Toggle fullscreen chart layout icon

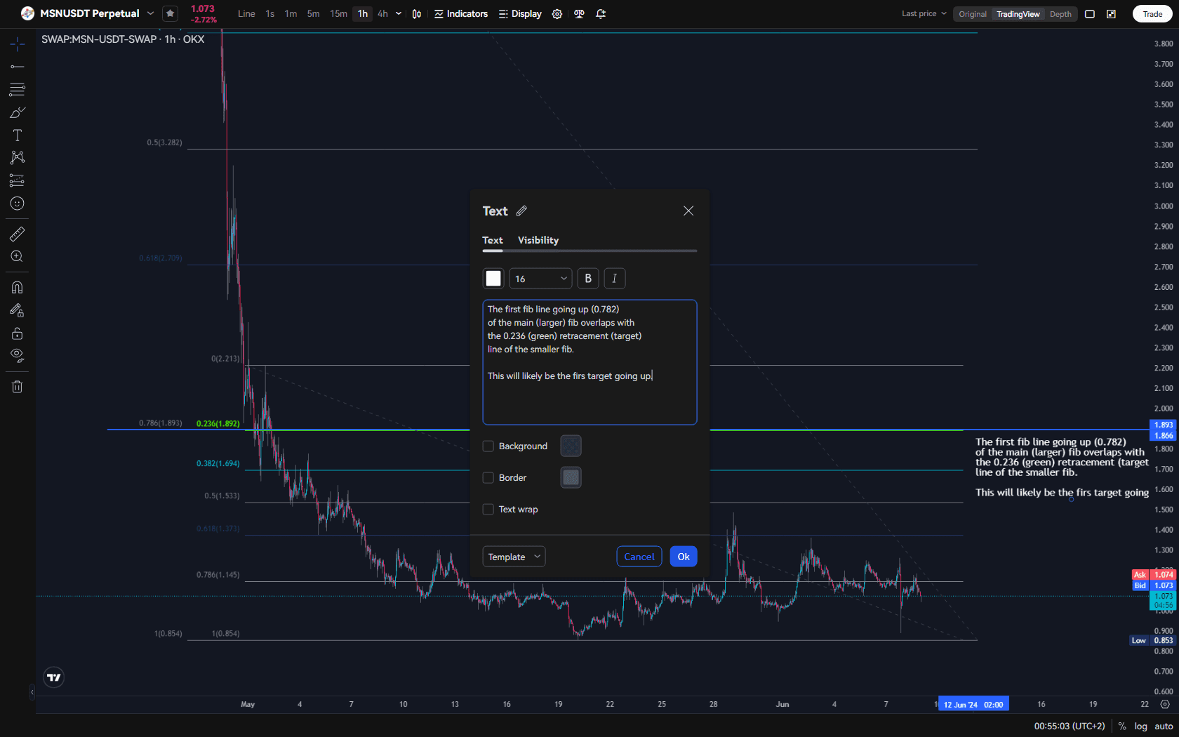(x=1090, y=14)
